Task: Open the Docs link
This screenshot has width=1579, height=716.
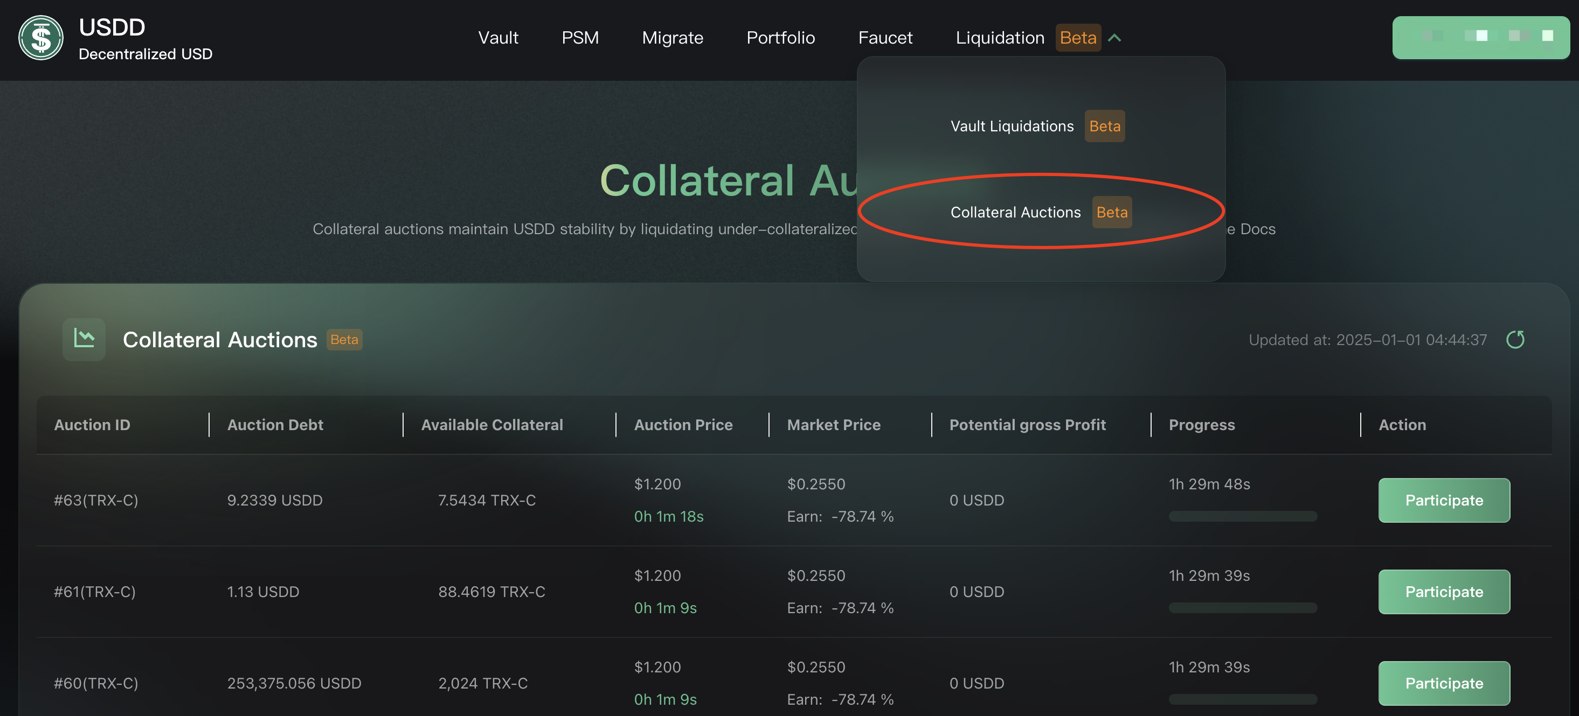Action: pos(1257,229)
